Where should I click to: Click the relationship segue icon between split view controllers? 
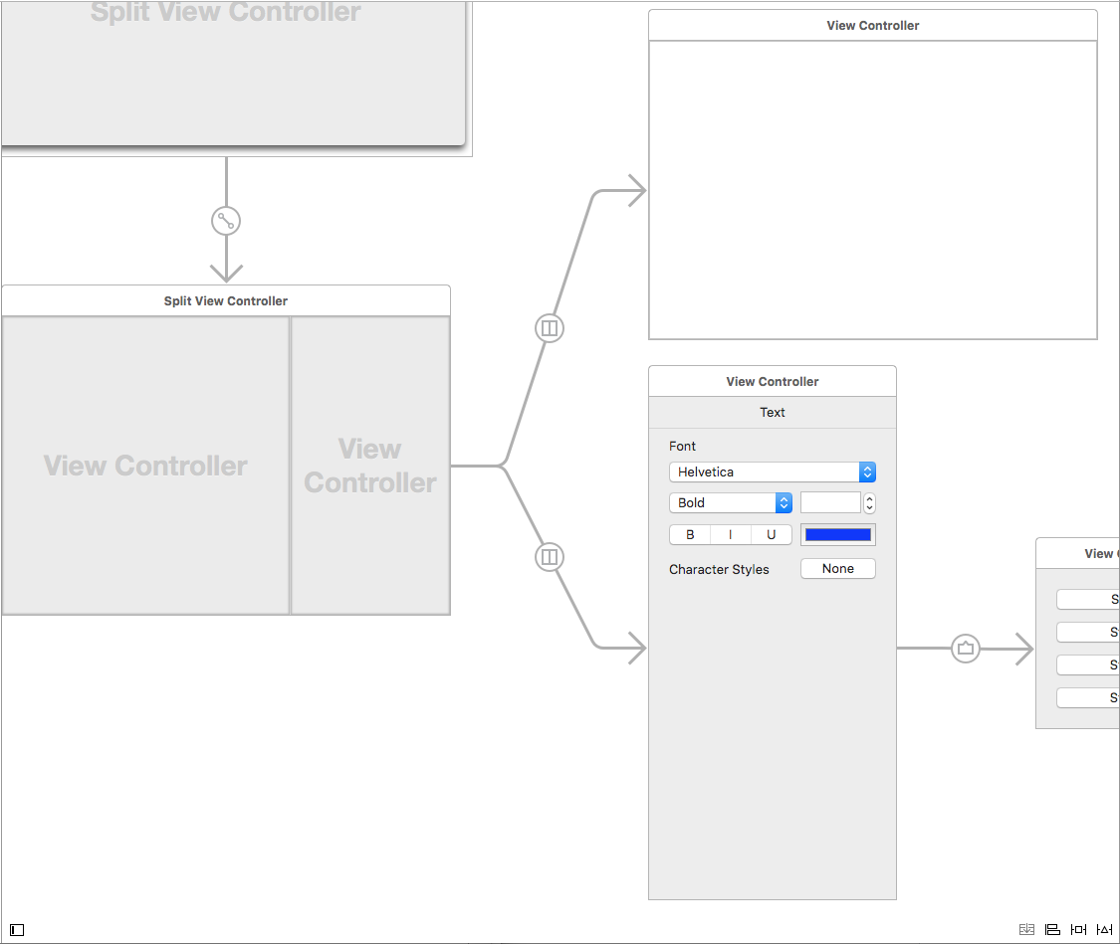click(226, 220)
